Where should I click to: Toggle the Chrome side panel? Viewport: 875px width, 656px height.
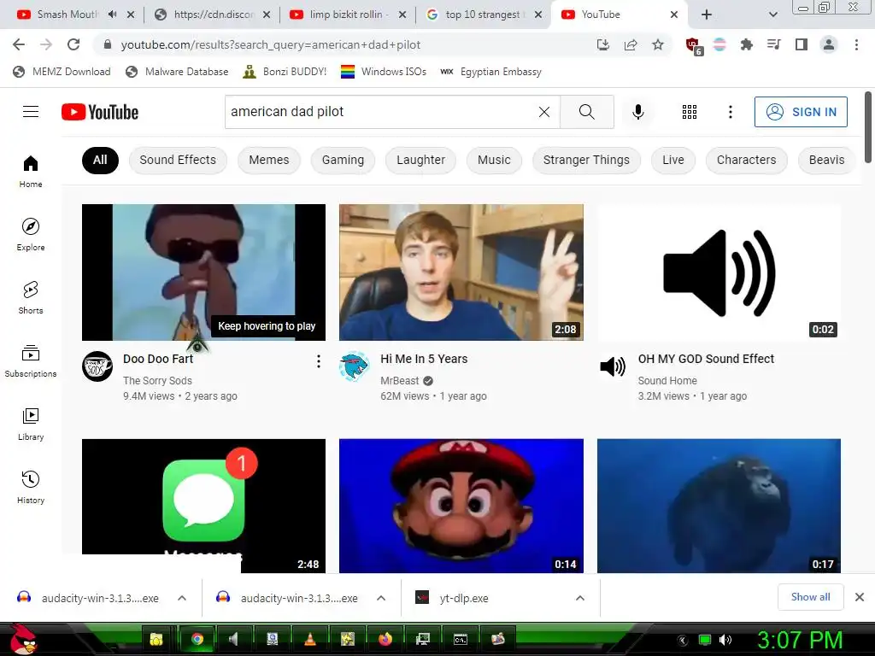[x=802, y=44]
